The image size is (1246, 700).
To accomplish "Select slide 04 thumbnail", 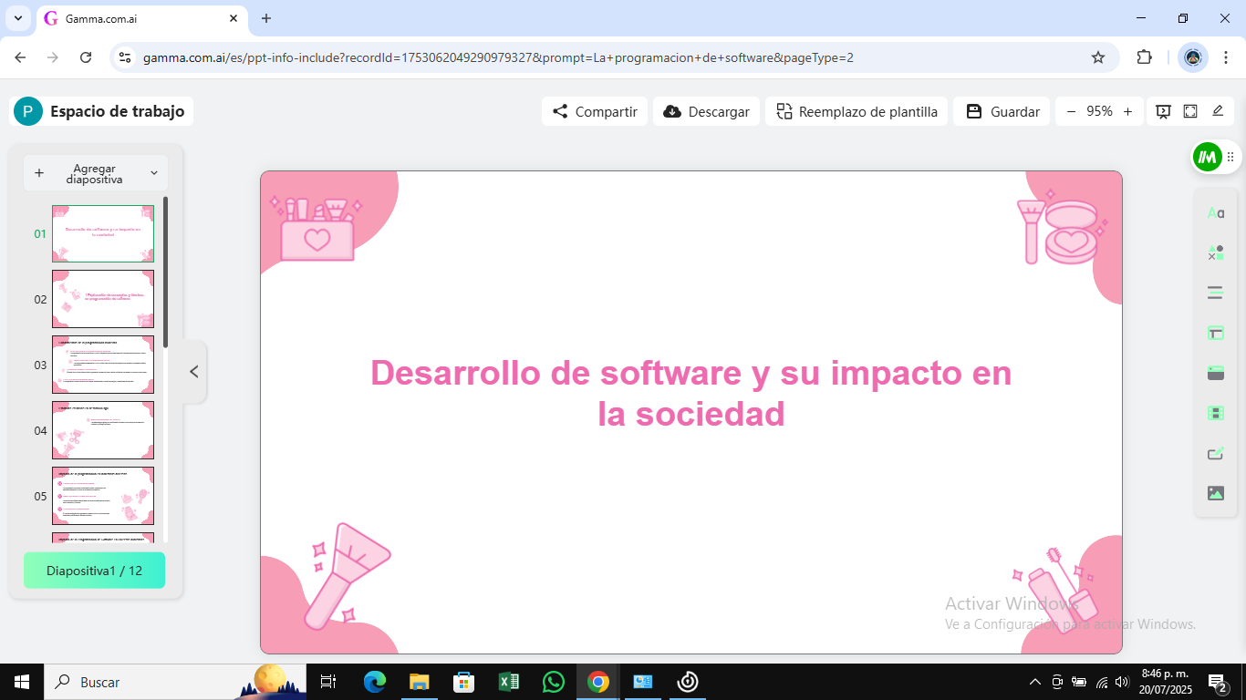I will point(103,430).
